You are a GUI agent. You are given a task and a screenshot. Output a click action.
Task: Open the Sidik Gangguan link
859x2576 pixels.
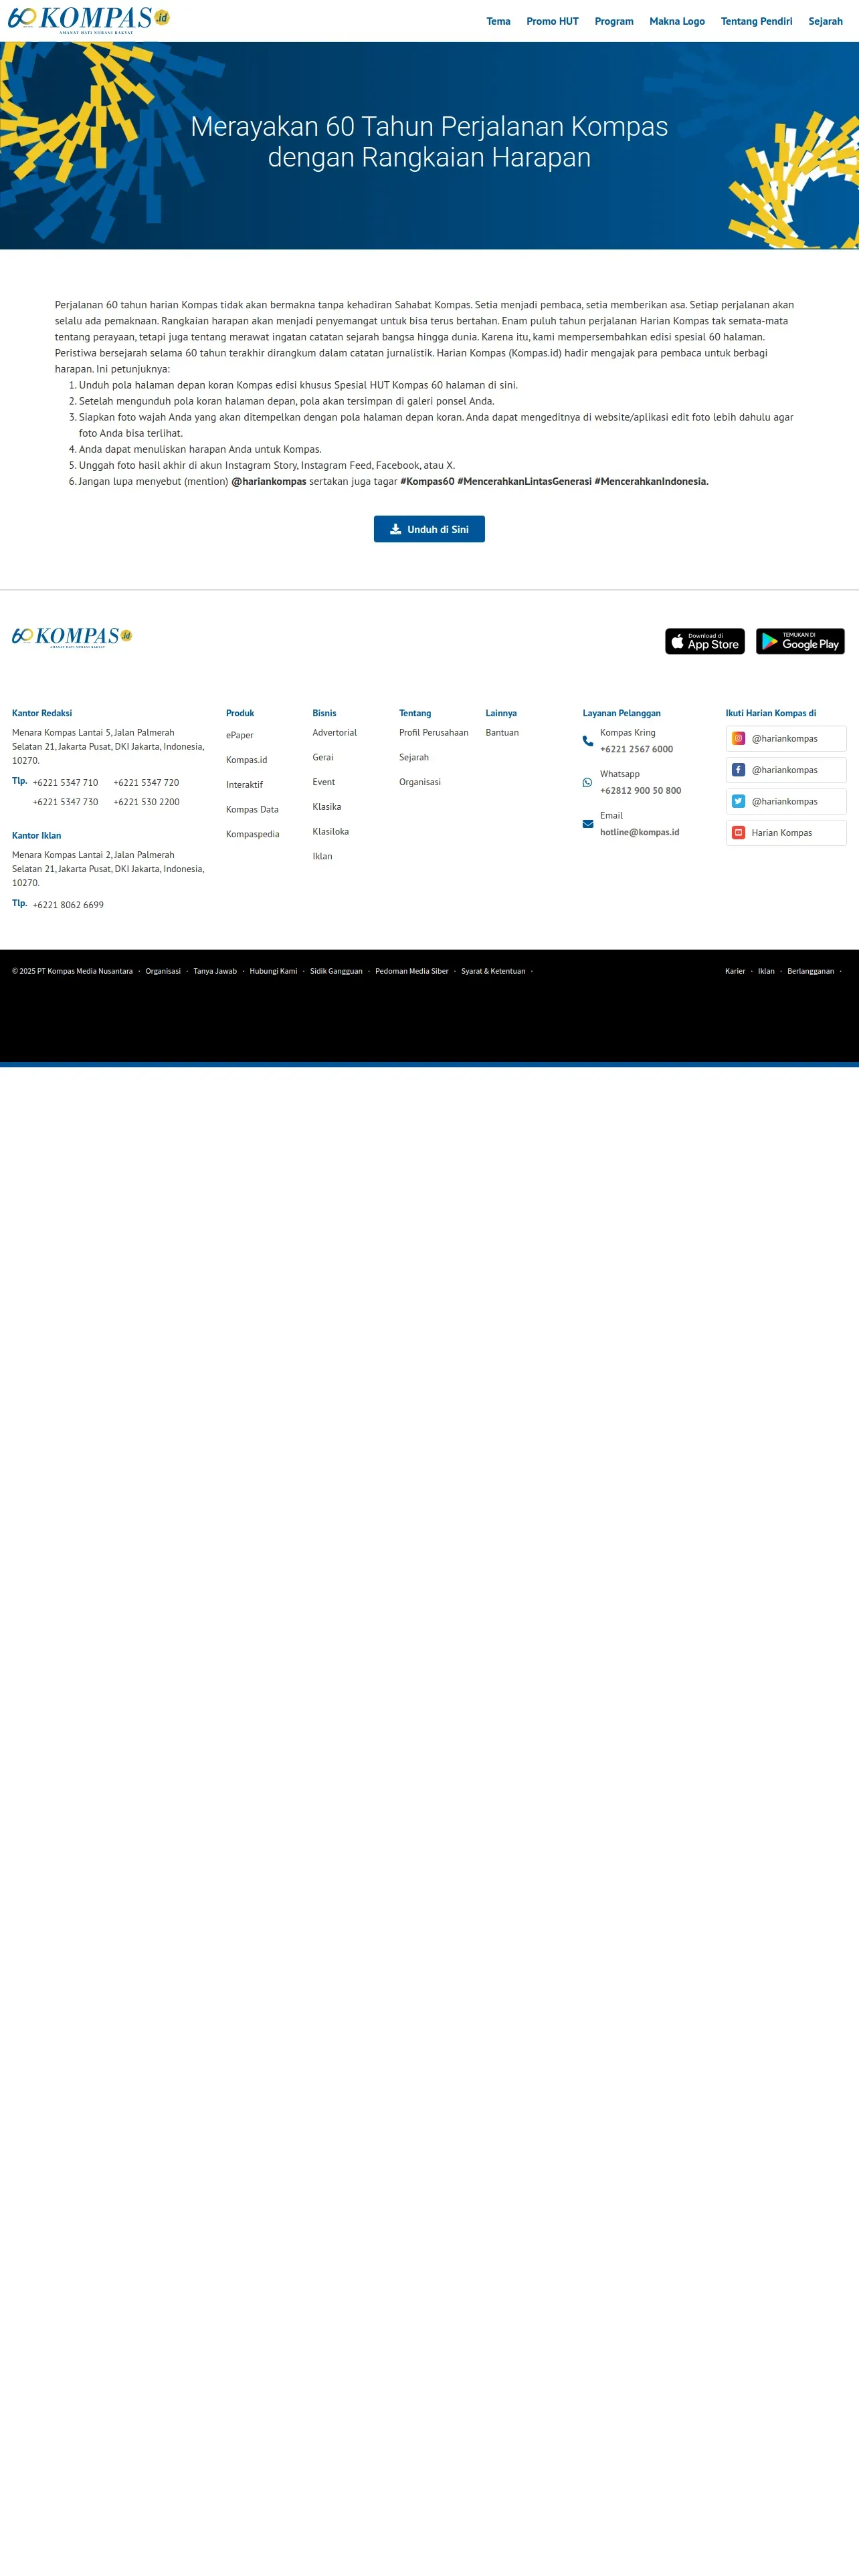point(336,971)
